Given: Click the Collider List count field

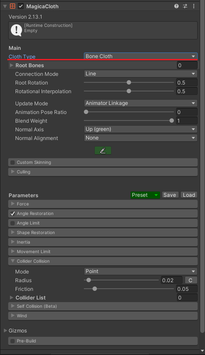Looking at the screenshot, I should tap(187, 297).
